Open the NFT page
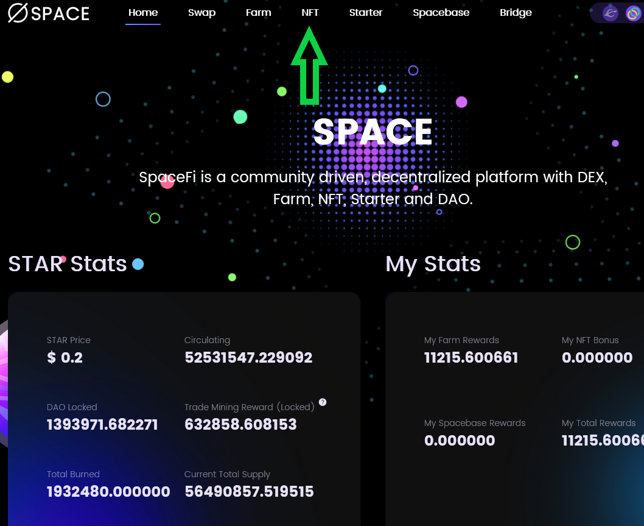 (310, 13)
